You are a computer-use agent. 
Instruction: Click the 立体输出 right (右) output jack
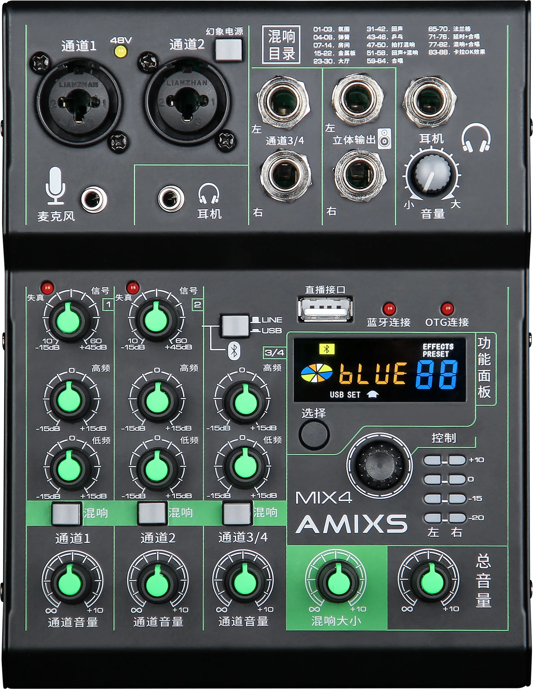pos(359,175)
